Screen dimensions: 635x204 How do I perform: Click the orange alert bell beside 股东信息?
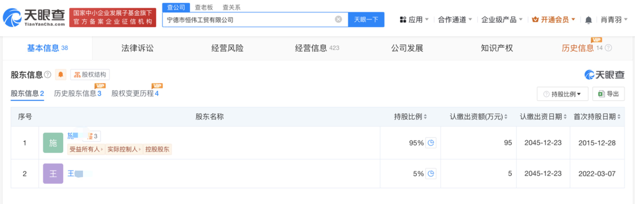coord(61,74)
